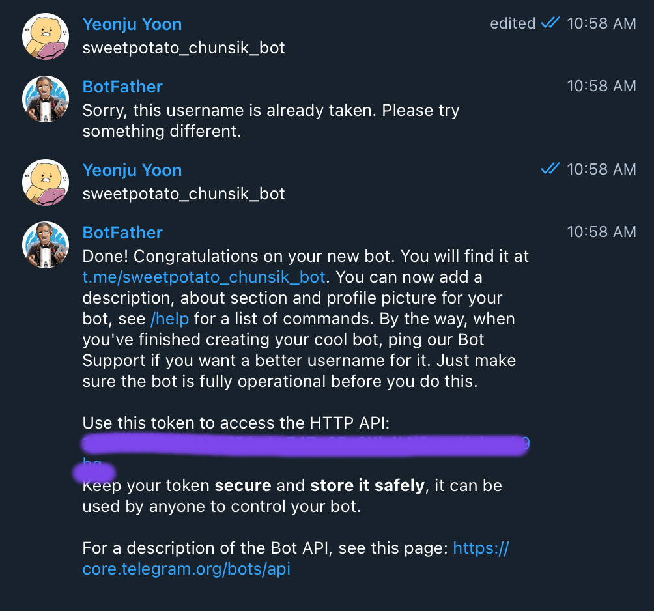Click the read receipt checkmarks beside 10:58 AM
This screenshot has height=611, width=654.
tap(550, 169)
